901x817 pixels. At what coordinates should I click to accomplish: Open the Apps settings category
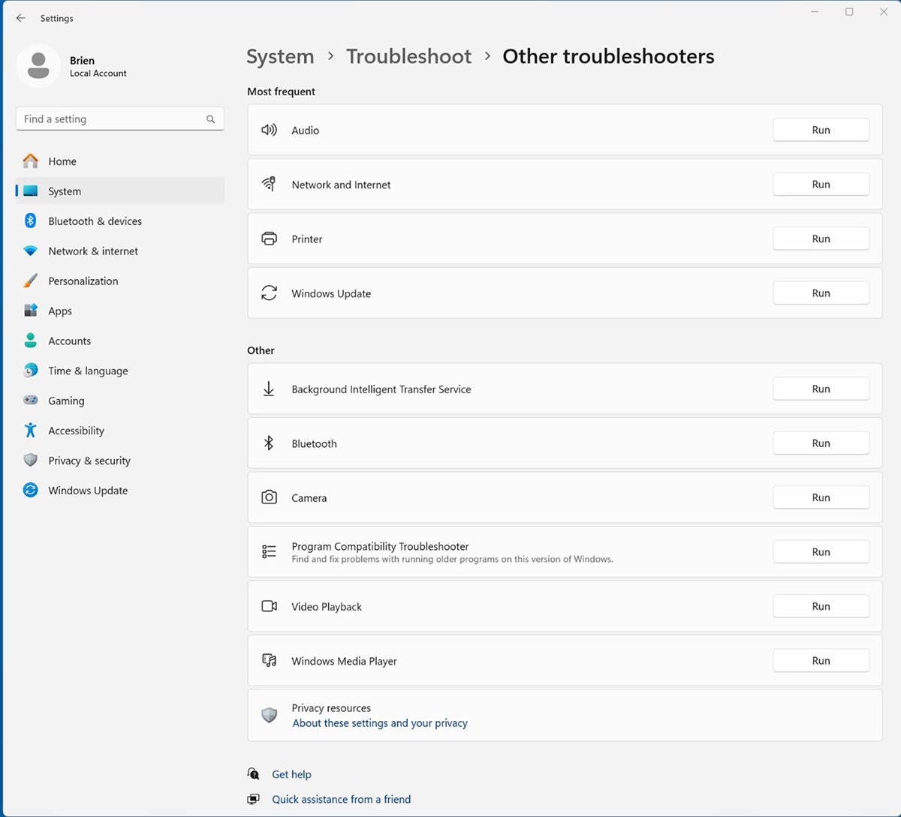[x=60, y=311]
